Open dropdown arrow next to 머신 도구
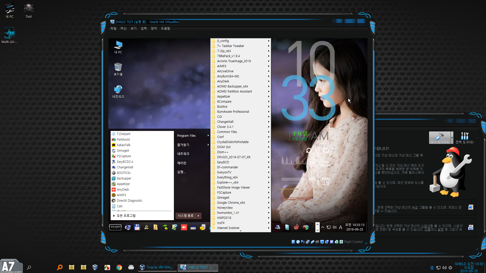Viewport: 486px width, 273px height. (452, 138)
